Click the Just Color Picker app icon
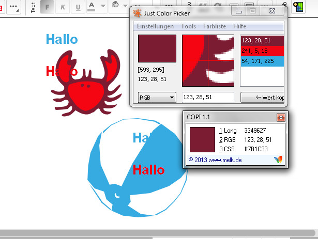The height and width of the screenshot is (239, 318). click(138, 13)
